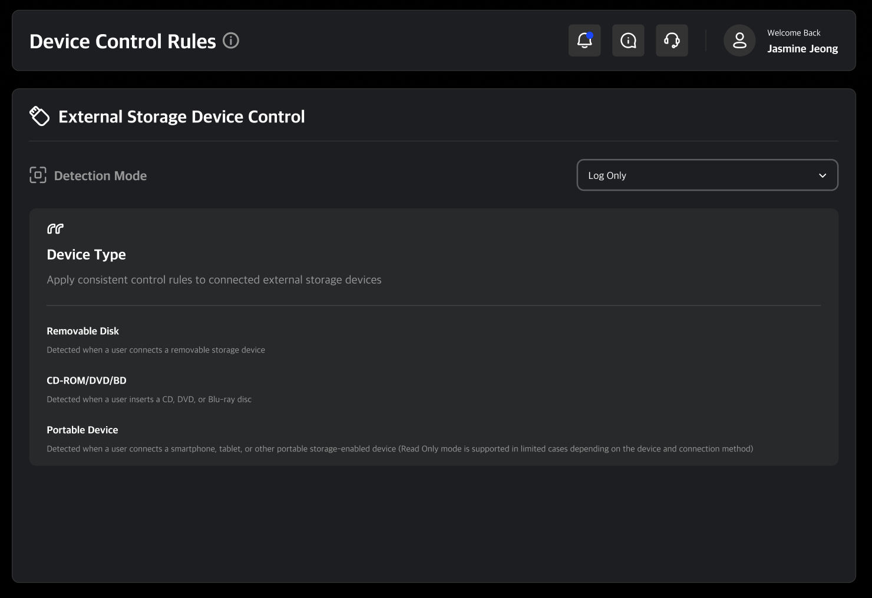
Task: Click the user profile avatar icon
Action: coord(739,40)
